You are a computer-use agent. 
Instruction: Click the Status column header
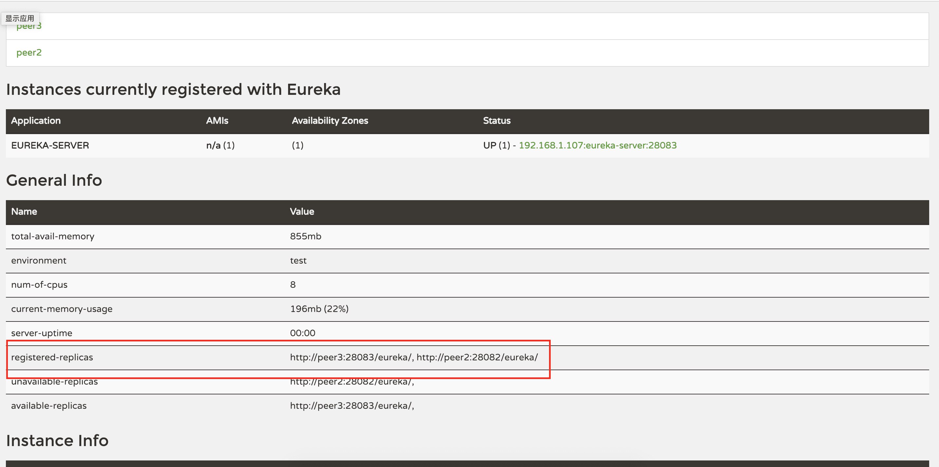pyautogui.click(x=496, y=121)
